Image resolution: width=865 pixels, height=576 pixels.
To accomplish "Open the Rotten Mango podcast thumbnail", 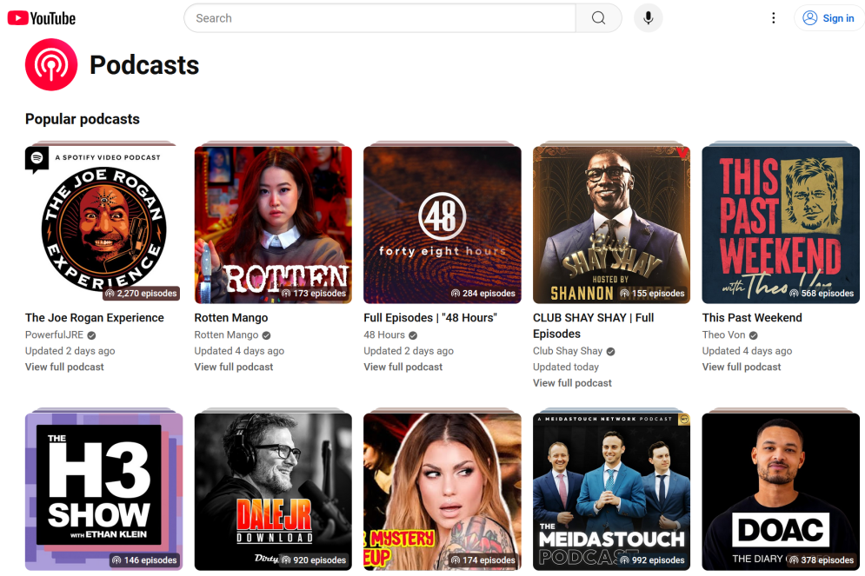I will (273, 225).
